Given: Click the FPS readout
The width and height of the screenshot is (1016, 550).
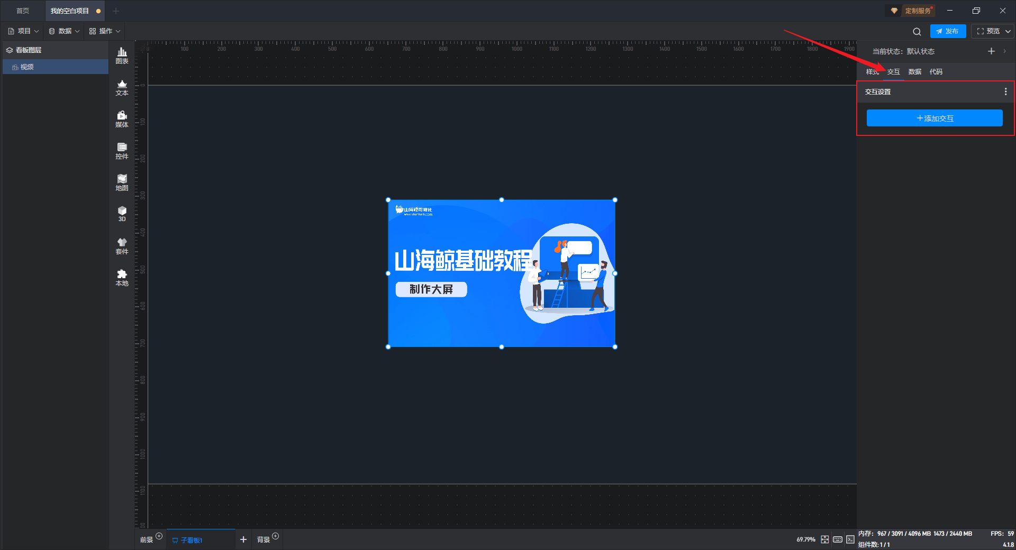Looking at the screenshot, I should 1002,534.
